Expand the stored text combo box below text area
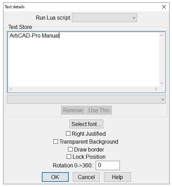This screenshot has width=172, height=187. [x=86, y=99]
